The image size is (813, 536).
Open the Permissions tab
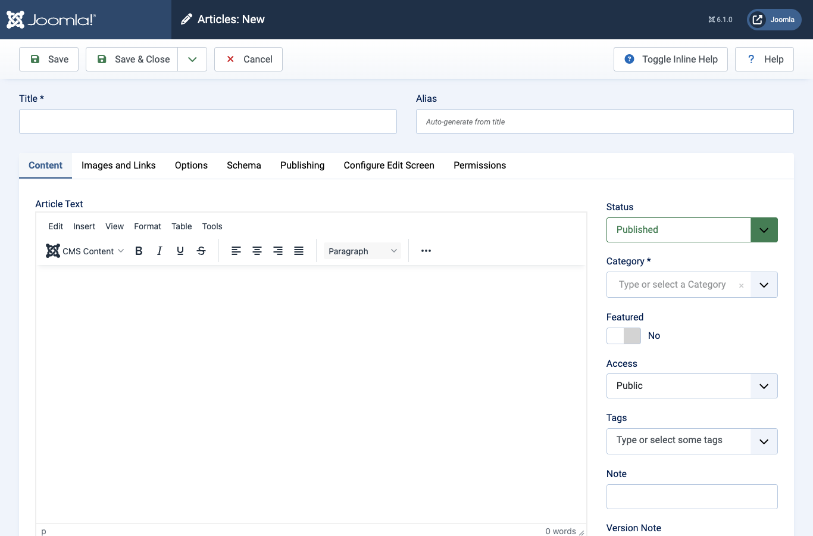(x=480, y=166)
